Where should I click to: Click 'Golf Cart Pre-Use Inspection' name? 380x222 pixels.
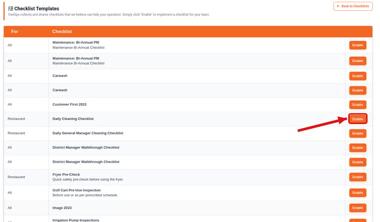[x=77, y=190]
